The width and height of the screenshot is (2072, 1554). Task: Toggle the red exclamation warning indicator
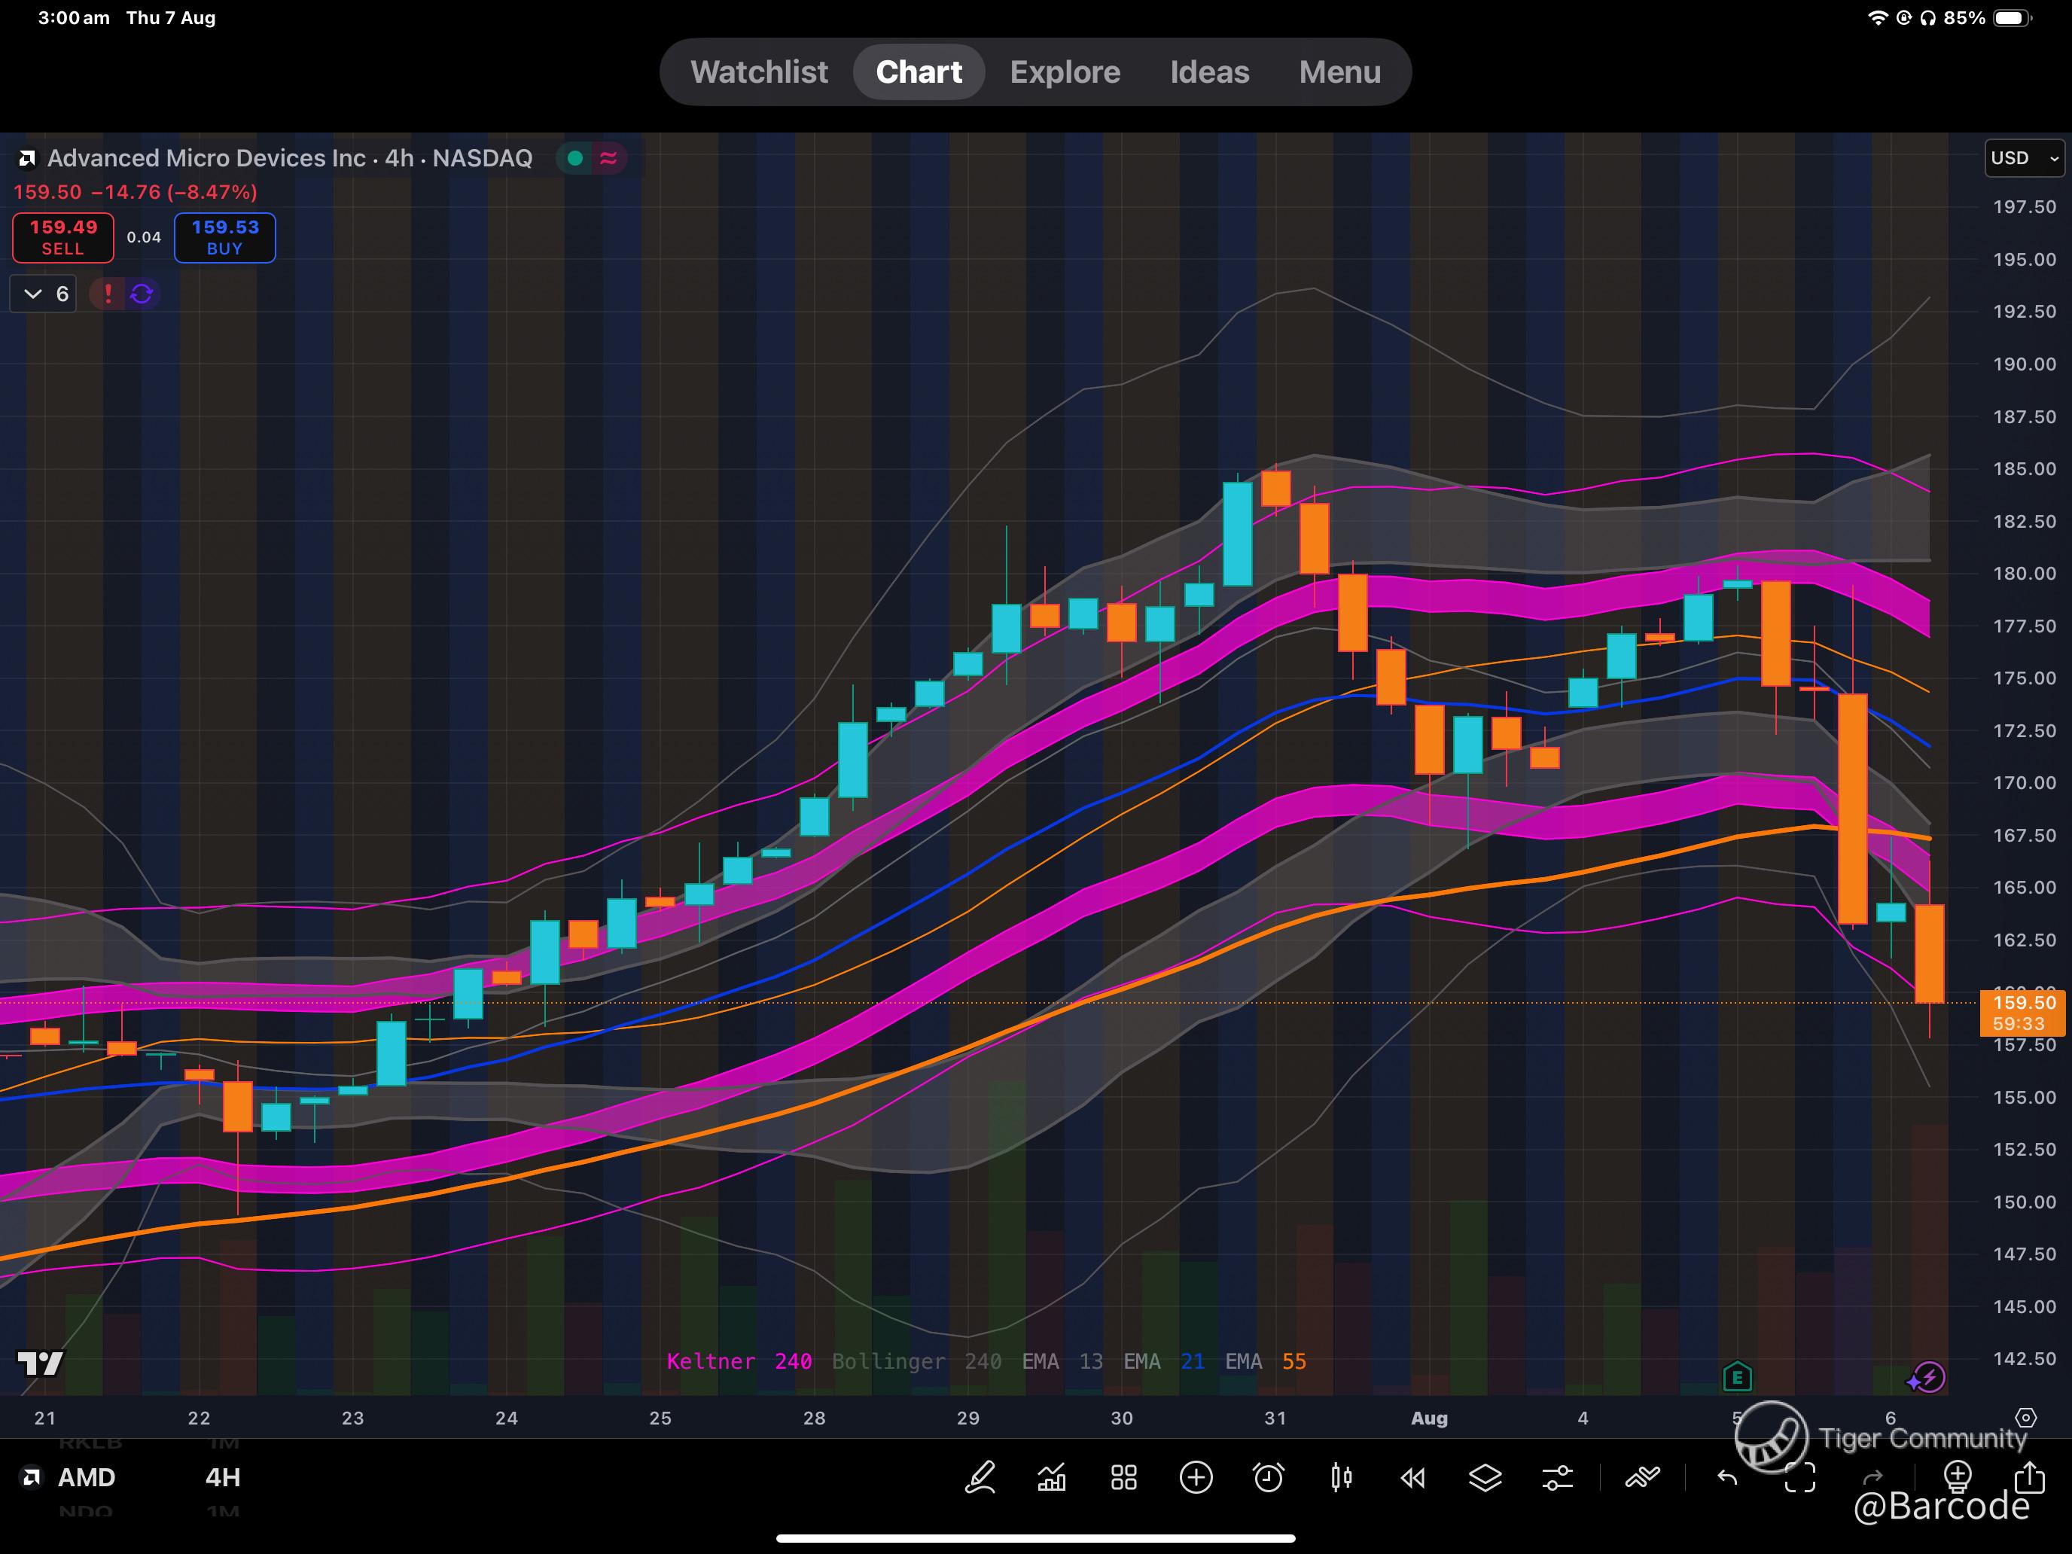pyautogui.click(x=108, y=294)
